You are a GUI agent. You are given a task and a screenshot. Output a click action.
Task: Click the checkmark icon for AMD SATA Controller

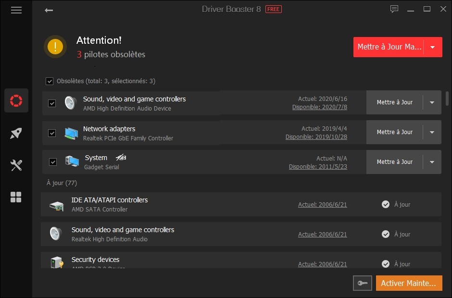[x=386, y=204]
